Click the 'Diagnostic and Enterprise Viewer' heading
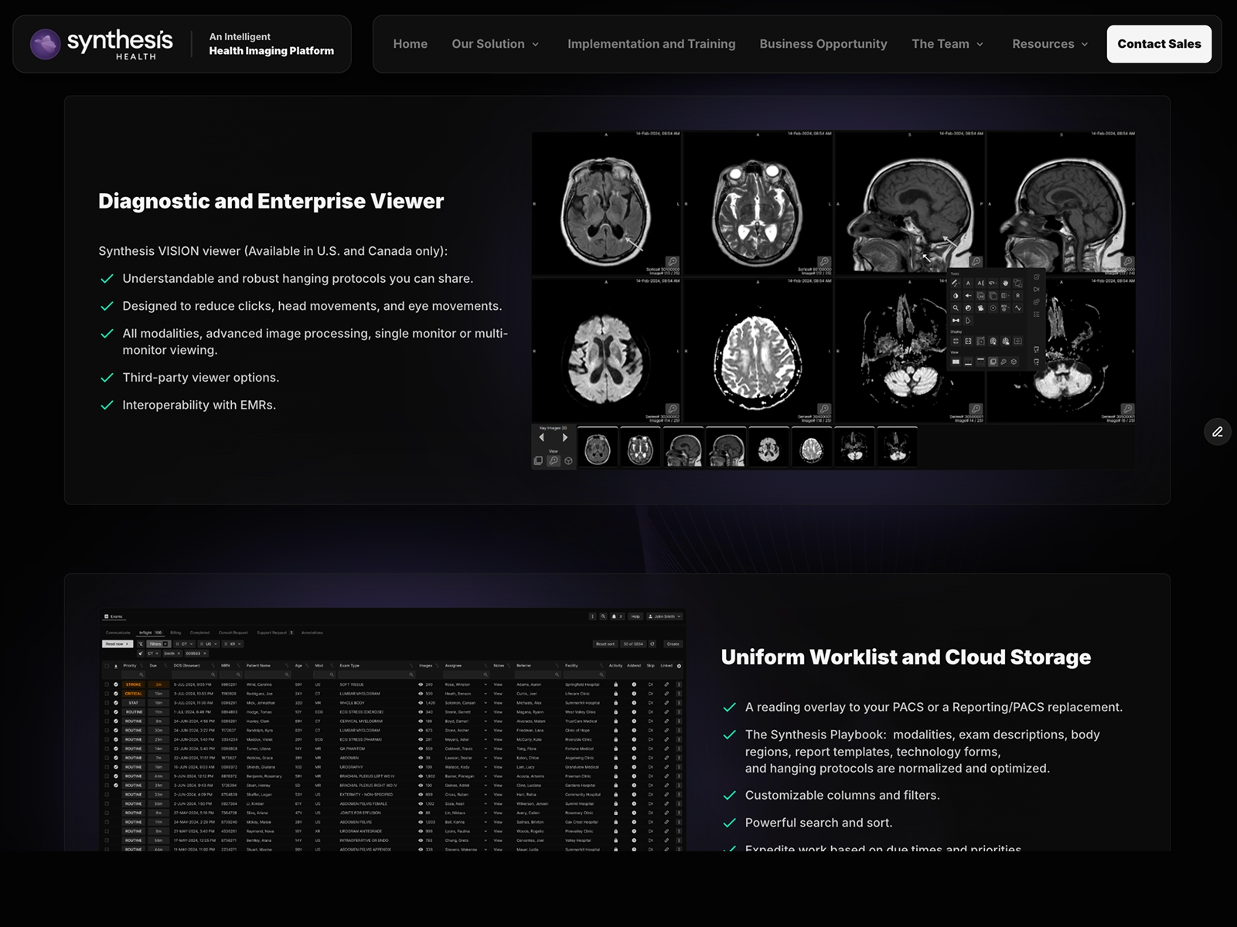The height and width of the screenshot is (927, 1237). (271, 201)
